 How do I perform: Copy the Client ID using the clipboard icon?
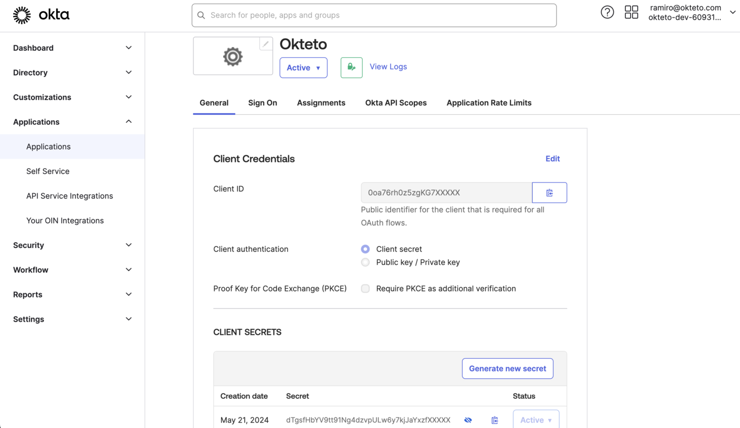(549, 192)
